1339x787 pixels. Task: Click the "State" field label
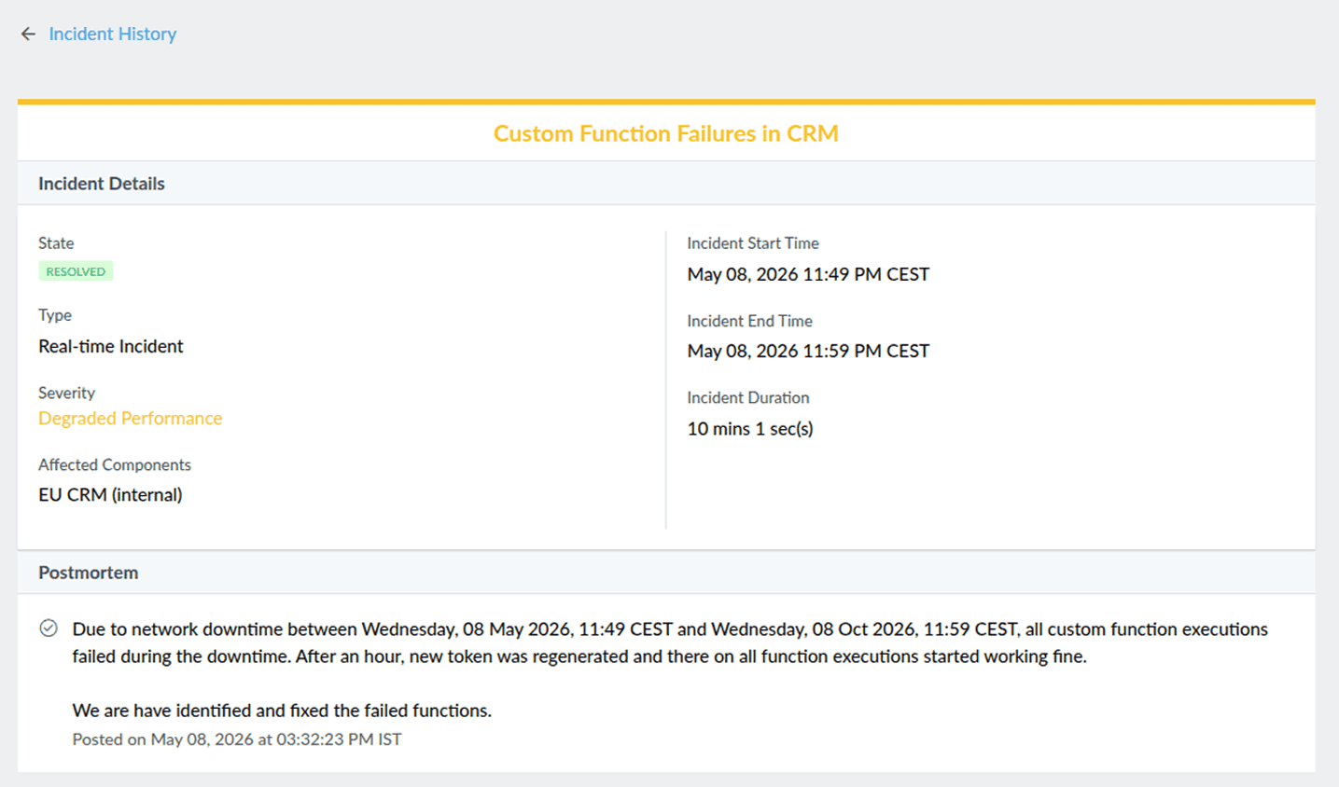(56, 243)
